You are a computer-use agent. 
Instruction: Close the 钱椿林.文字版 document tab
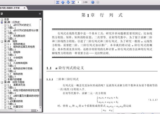(24, 8)
